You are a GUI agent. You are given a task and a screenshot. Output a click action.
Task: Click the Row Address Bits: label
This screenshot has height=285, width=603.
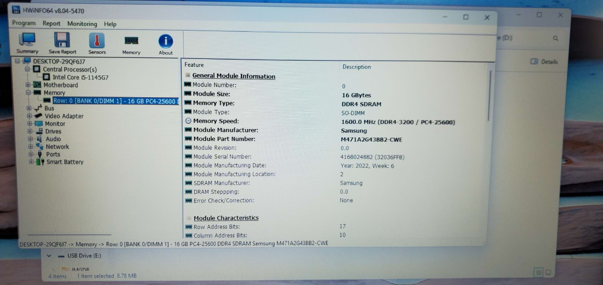(x=217, y=227)
